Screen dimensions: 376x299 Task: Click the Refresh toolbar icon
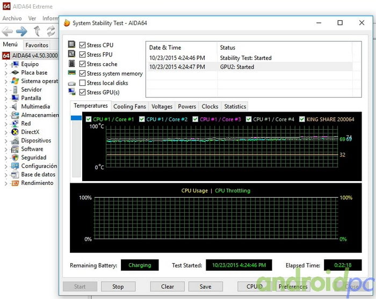point(51,31)
